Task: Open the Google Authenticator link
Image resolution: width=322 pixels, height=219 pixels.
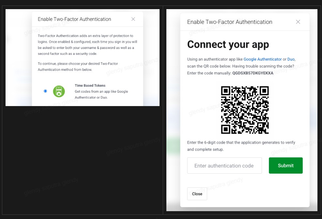Action: pyautogui.click(x=262, y=59)
